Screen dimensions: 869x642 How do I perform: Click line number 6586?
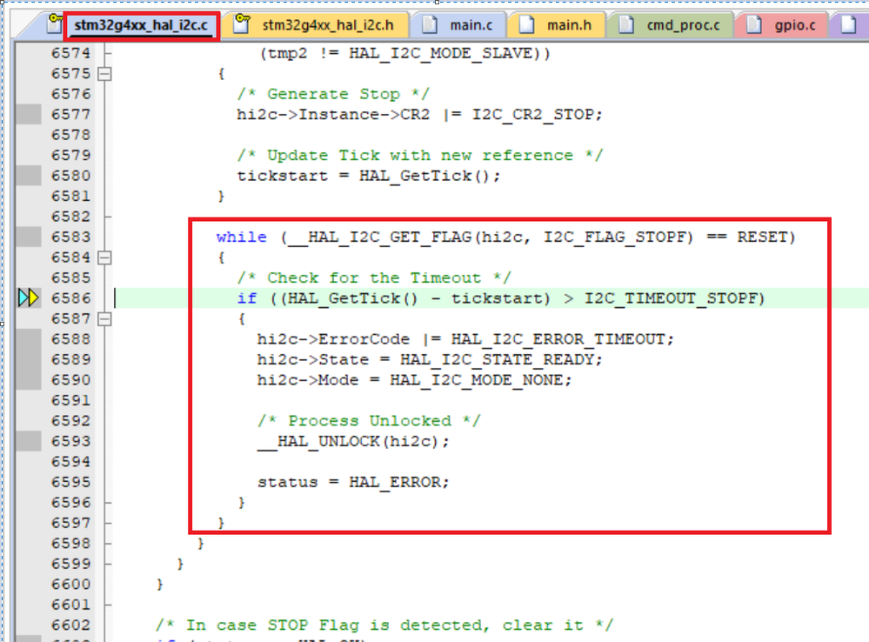pos(70,298)
